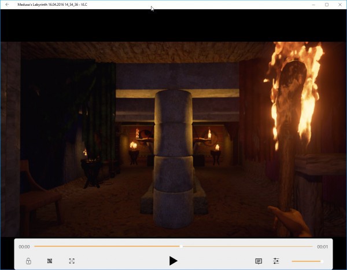Open the subtitles and audio tracks menu
Viewport: 347px width, 270px height.
tap(259, 261)
